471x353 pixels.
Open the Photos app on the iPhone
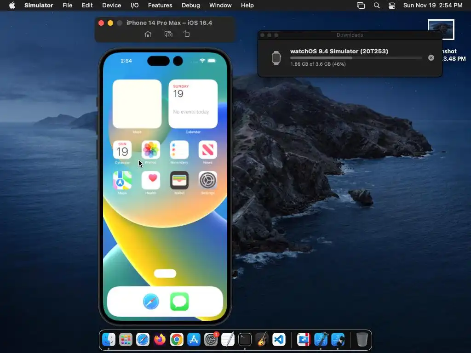coord(150,150)
